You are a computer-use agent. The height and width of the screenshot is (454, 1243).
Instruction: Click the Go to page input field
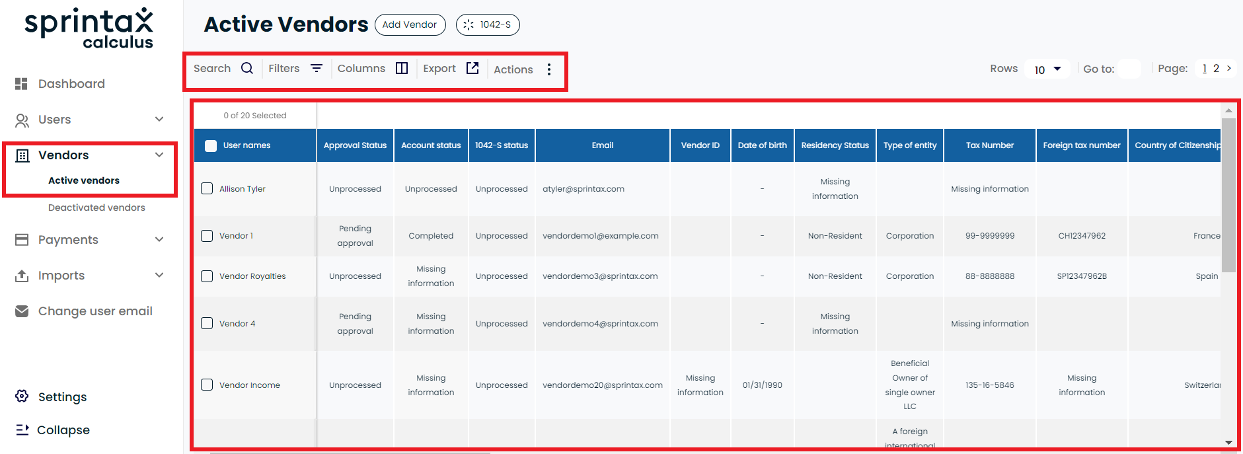1129,69
